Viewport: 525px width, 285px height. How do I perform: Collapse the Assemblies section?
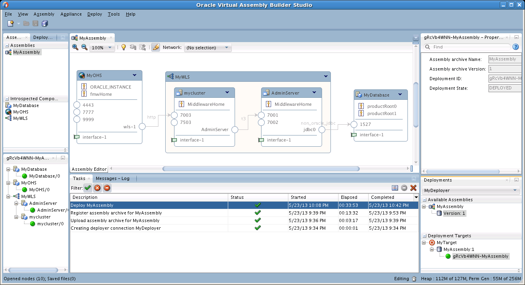pos(7,45)
